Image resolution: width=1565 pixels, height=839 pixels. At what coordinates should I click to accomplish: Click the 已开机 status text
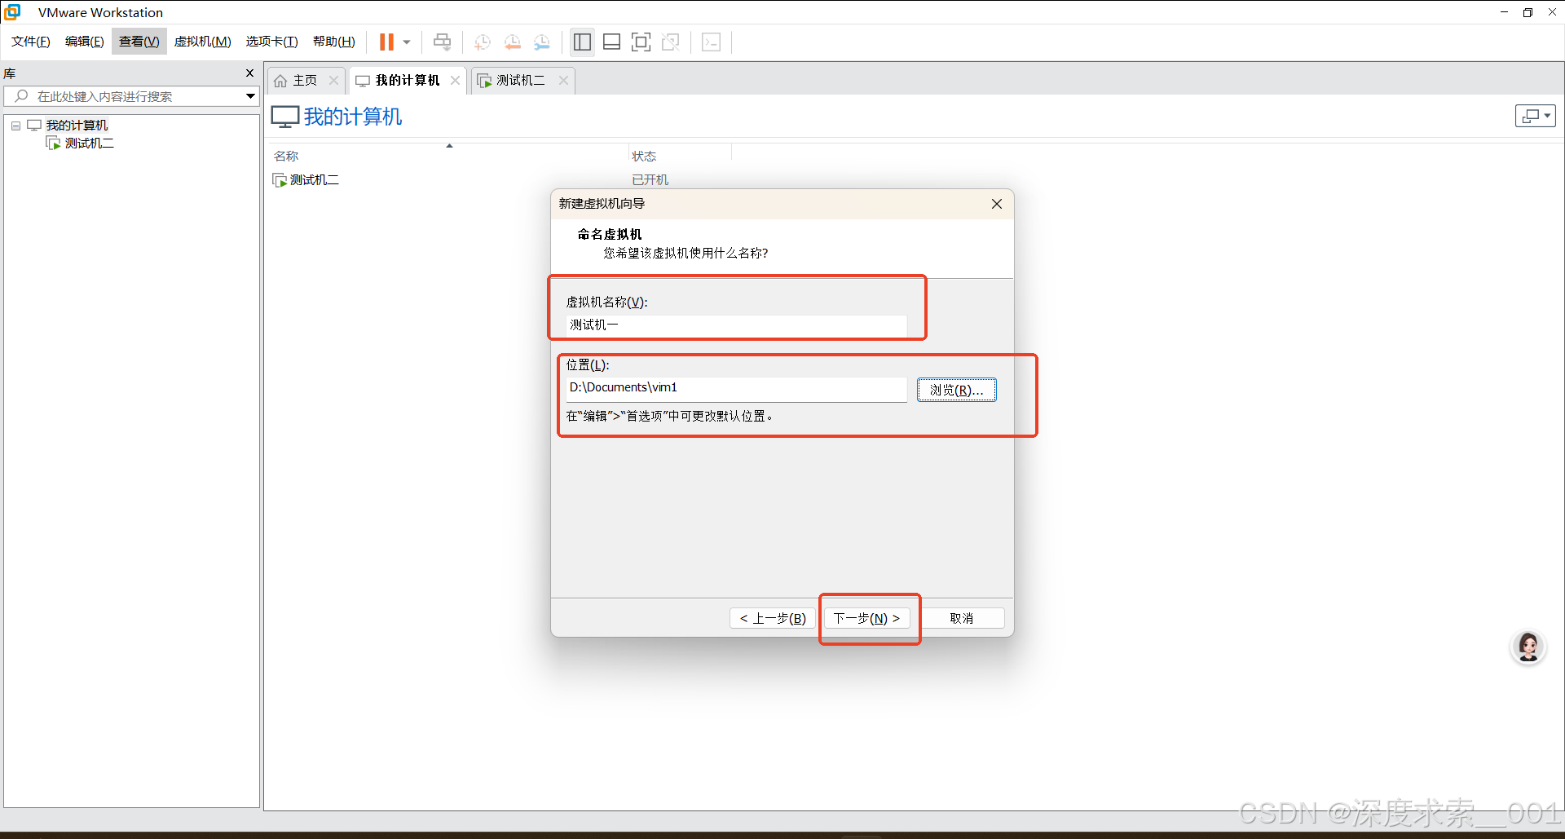(650, 180)
